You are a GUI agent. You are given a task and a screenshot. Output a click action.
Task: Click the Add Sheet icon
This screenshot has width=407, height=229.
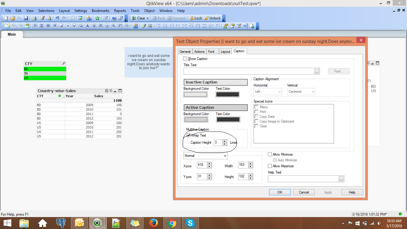(7, 26)
